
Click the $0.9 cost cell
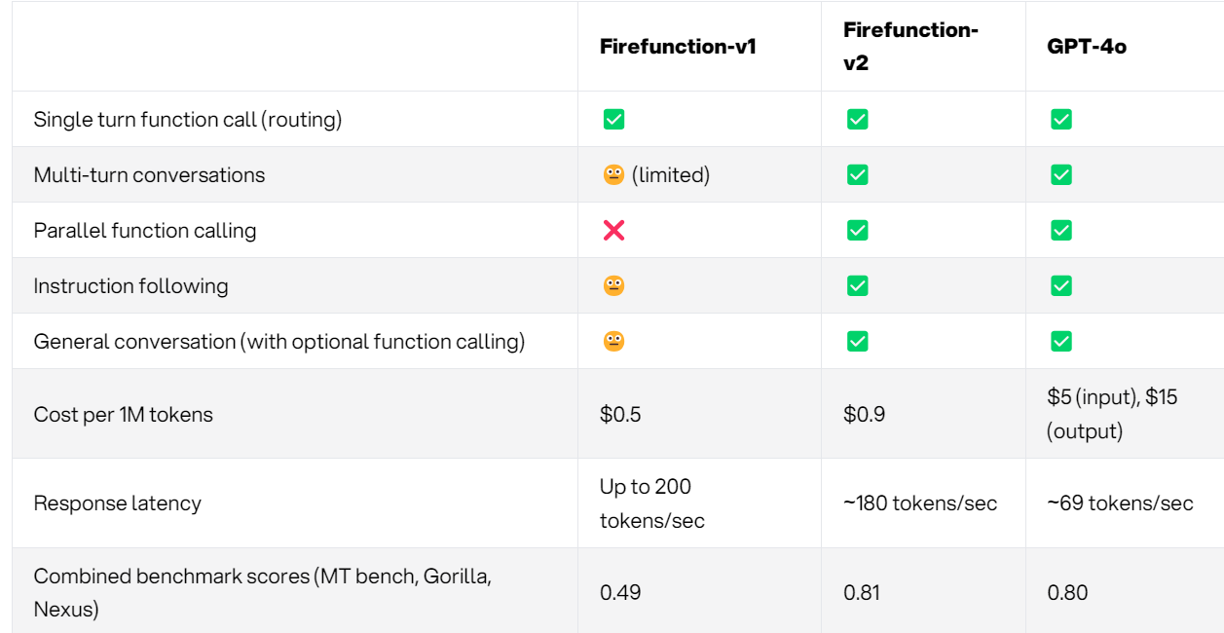865,414
